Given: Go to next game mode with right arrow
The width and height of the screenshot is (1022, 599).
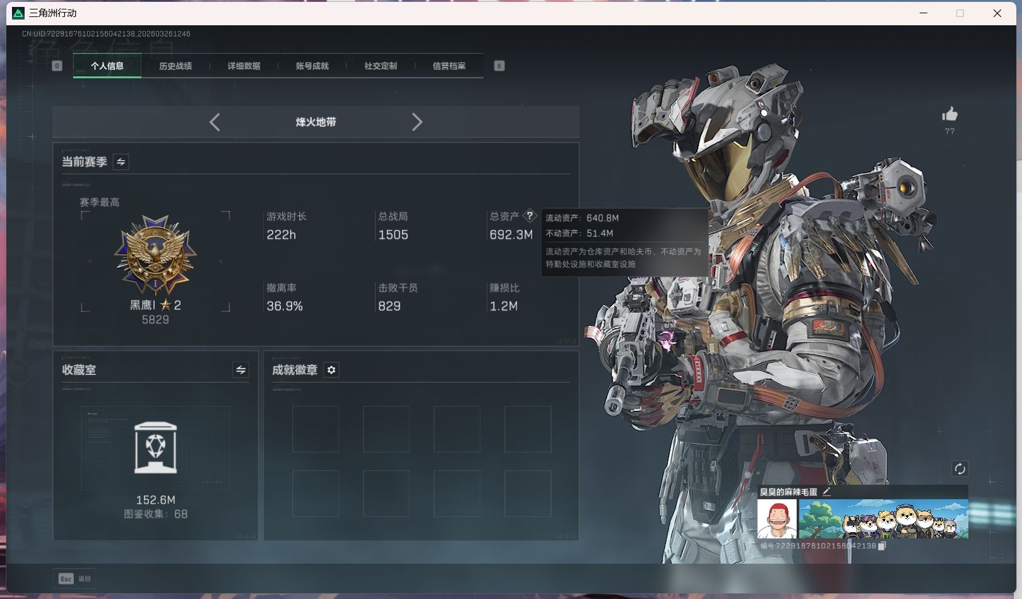Looking at the screenshot, I should coord(417,122).
